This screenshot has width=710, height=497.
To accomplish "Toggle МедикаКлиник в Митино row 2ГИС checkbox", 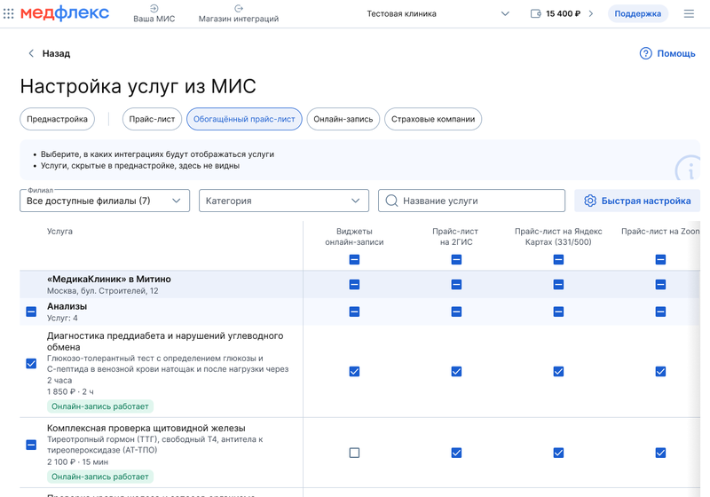I will coord(456,284).
